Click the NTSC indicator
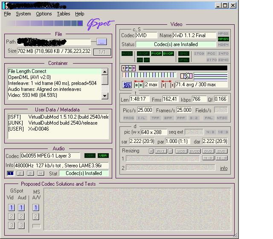 (222, 118)
